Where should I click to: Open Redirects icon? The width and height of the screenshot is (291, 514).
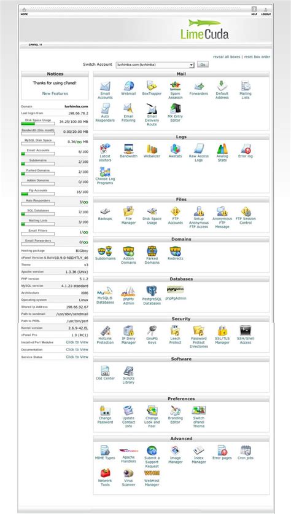(175, 253)
